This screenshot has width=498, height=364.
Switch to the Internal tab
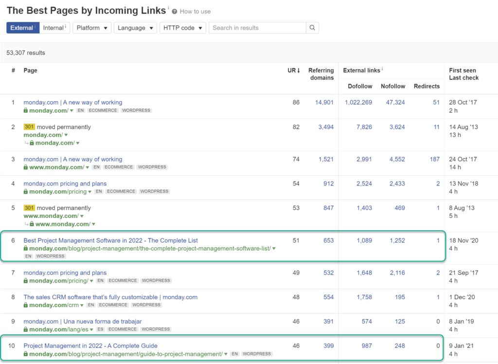click(x=54, y=28)
